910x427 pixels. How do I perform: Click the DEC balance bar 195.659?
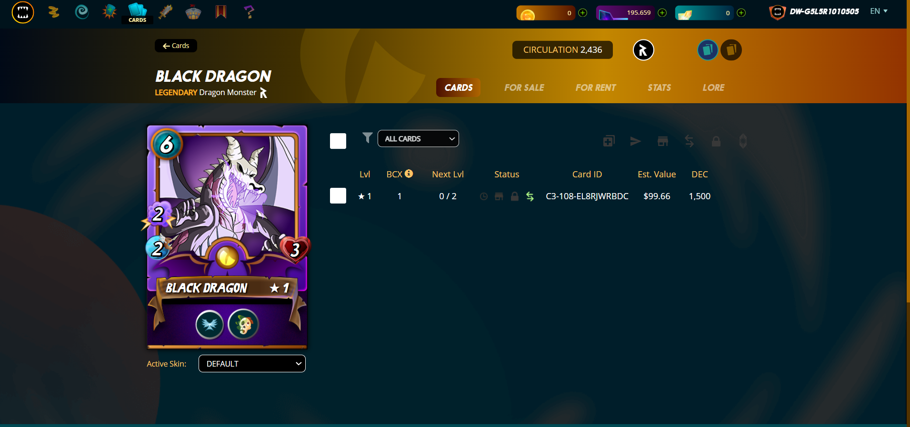coord(626,13)
